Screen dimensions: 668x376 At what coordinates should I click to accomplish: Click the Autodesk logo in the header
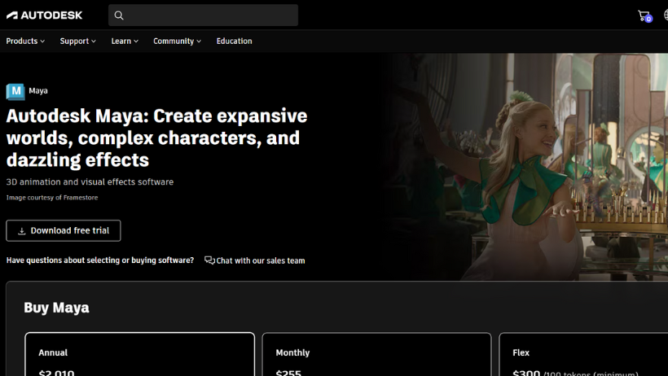(x=44, y=15)
